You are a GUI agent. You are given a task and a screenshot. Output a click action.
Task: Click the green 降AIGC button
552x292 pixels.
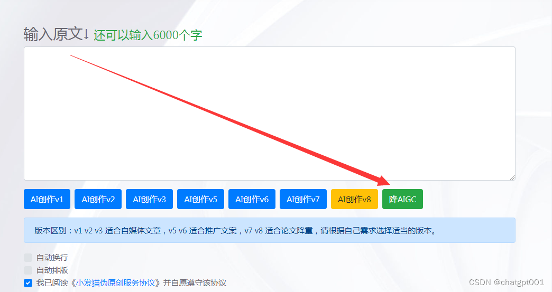[x=403, y=199]
